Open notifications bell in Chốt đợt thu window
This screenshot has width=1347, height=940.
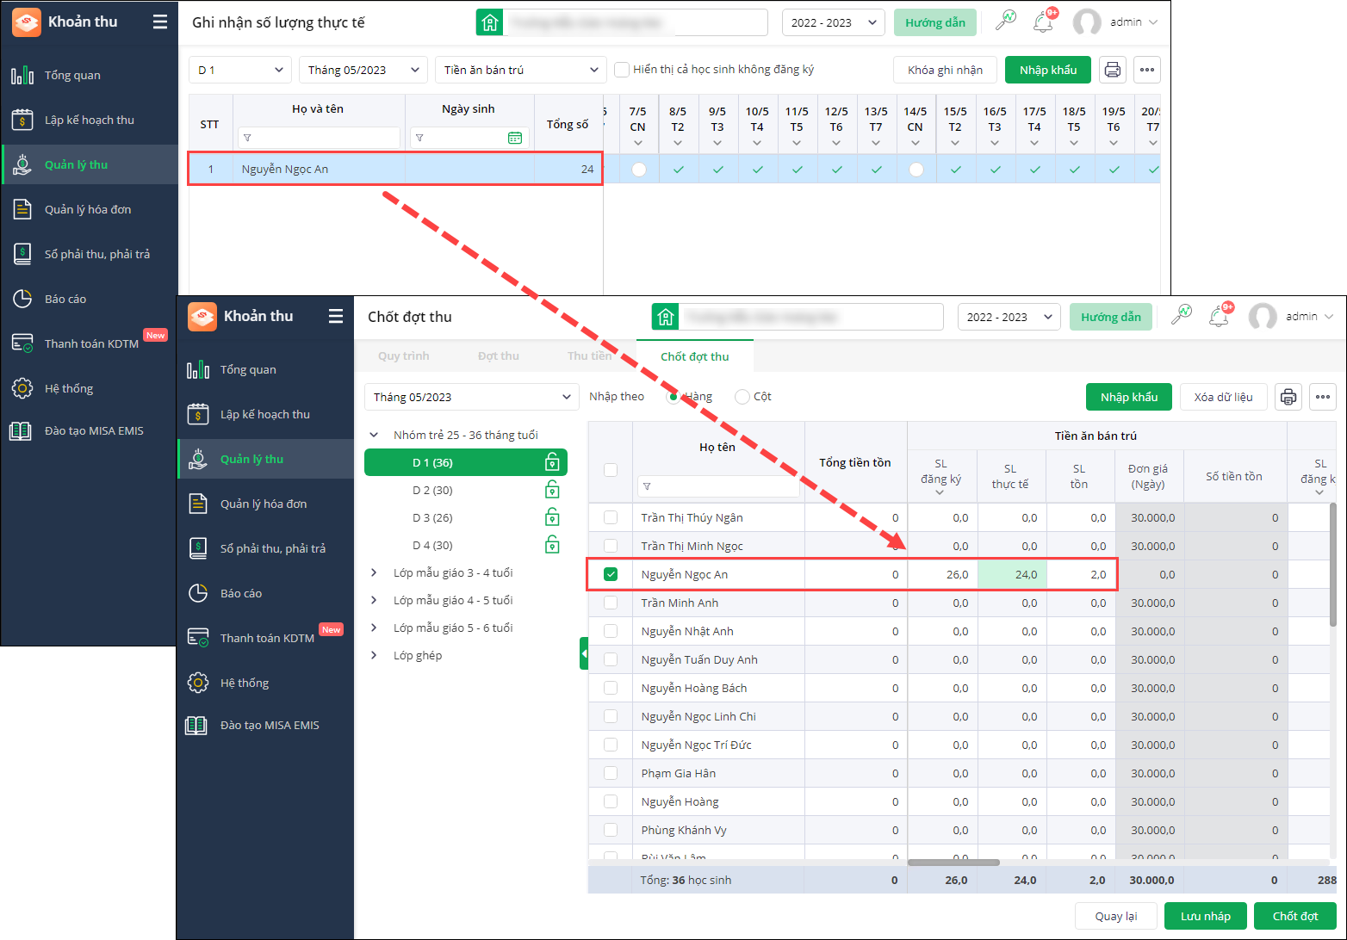tap(1220, 316)
